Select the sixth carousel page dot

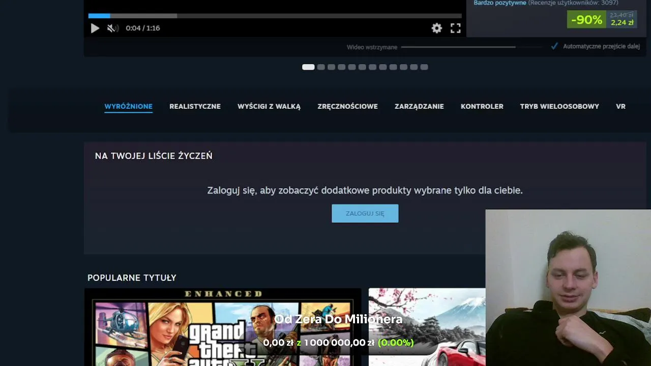coord(362,67)
